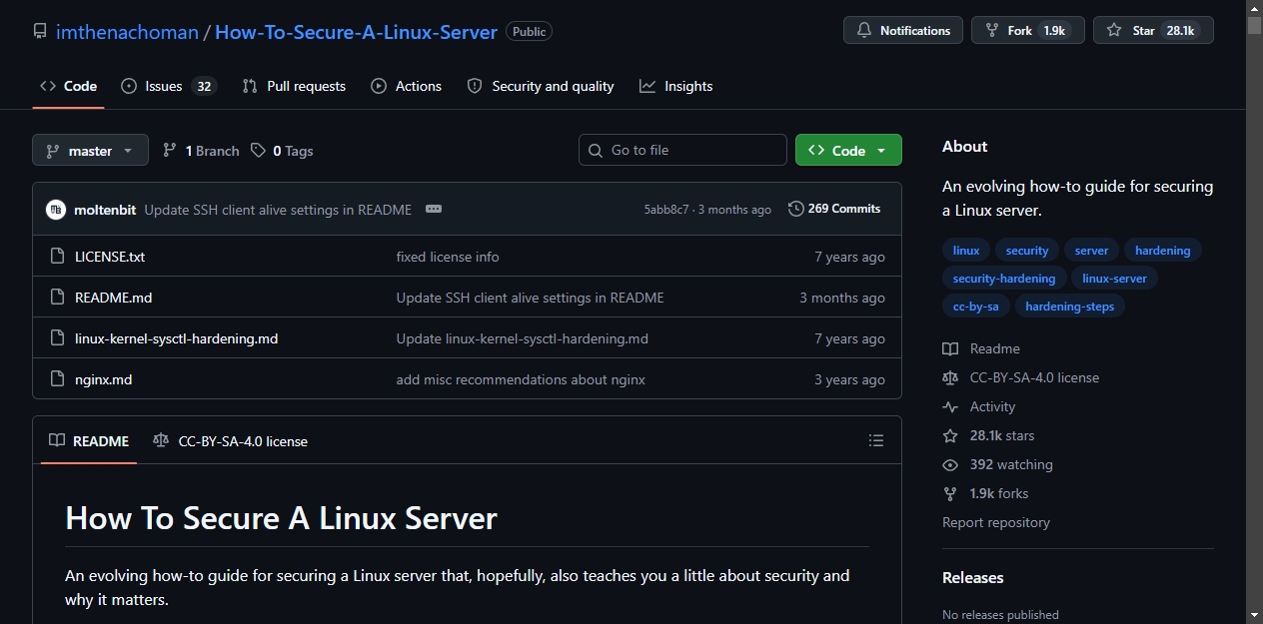This screenshot has height=624, width=1263.
Task: Open the master branch dropdown
Action: (x=90, y=151)
